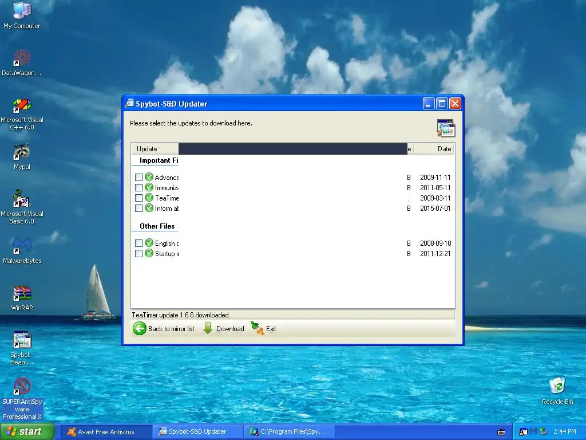This screenshot has width=586, height=440.
Task: Sort list by Update column header
Action: coord(155,149)
